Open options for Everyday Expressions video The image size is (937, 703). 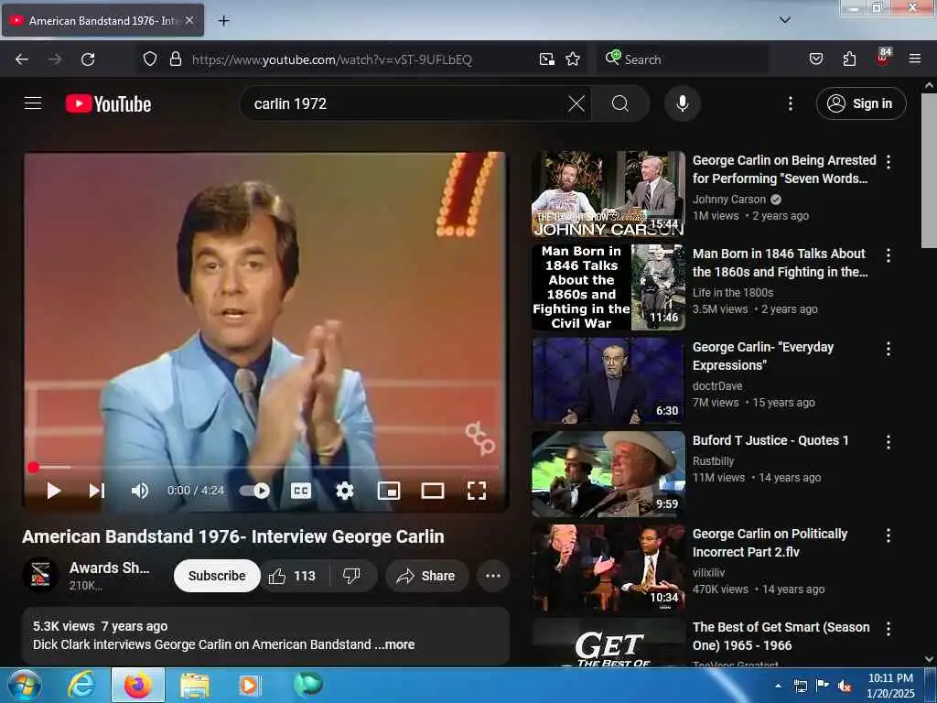pyautogui.click(x=889, y=349)
